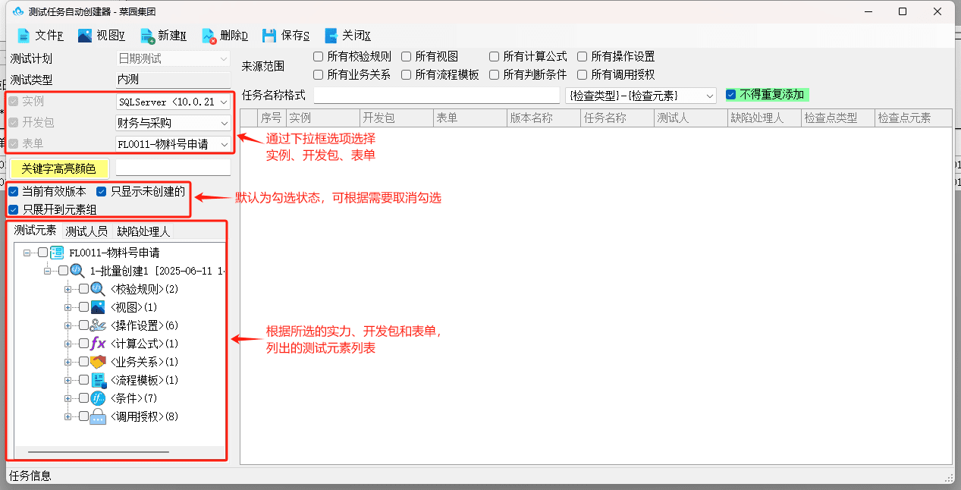Viewport: 961px width, 490px height.
Task: Check the 所有校验规则 checkbox
Action: tap(319, 57)
